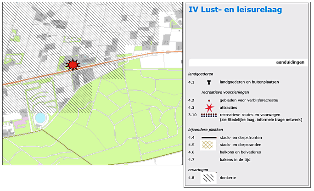This screenshot has height=191, width=314.
Task: Click legend number 4.3
Action: (191, 108)
